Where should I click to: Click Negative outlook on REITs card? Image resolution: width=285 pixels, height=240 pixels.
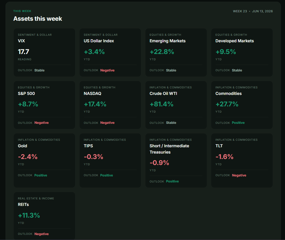pos(42,234)
